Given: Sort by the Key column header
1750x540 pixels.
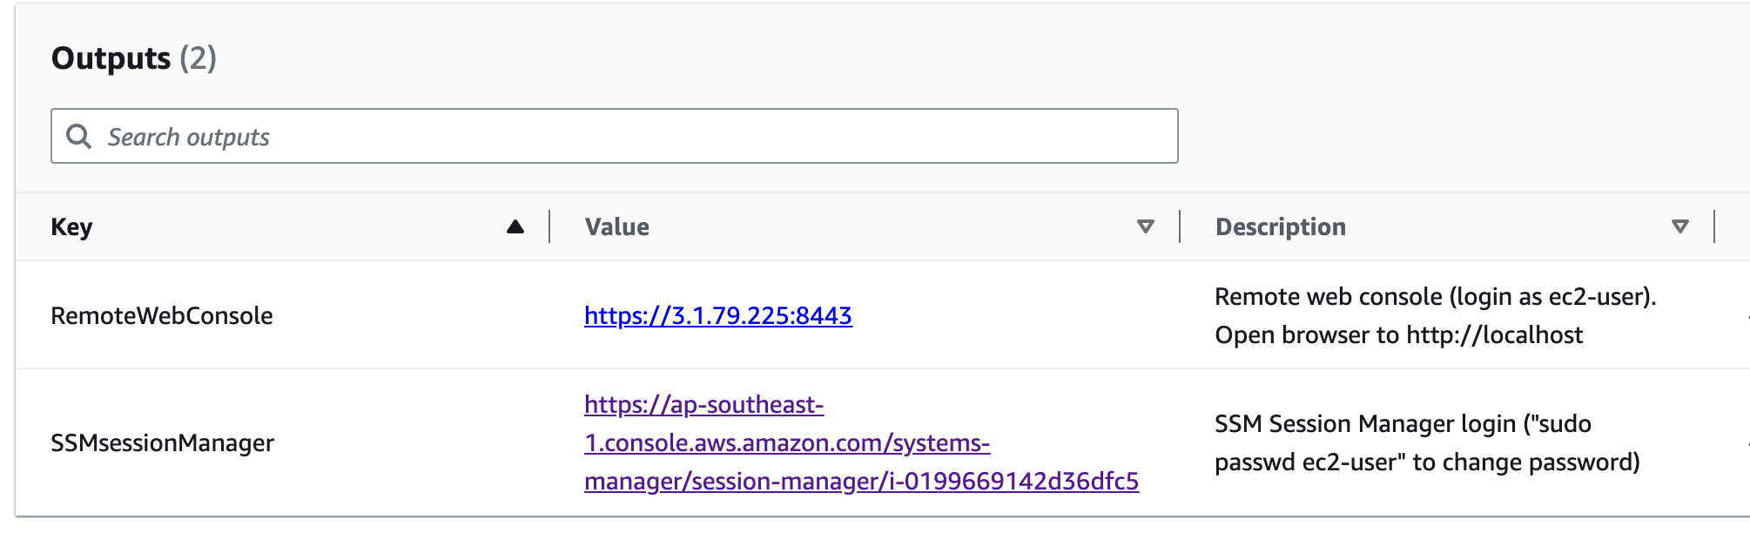Looking at the screenshot, I should point(71,226).
